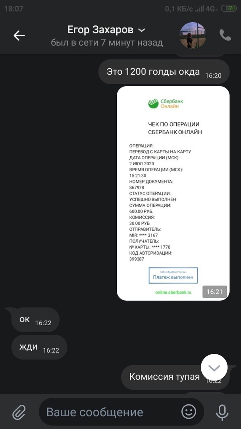Viewport: 241px width, 429px height.
Task: Jump to latest messages with down-arrow button
Action: tap(214, 367)
